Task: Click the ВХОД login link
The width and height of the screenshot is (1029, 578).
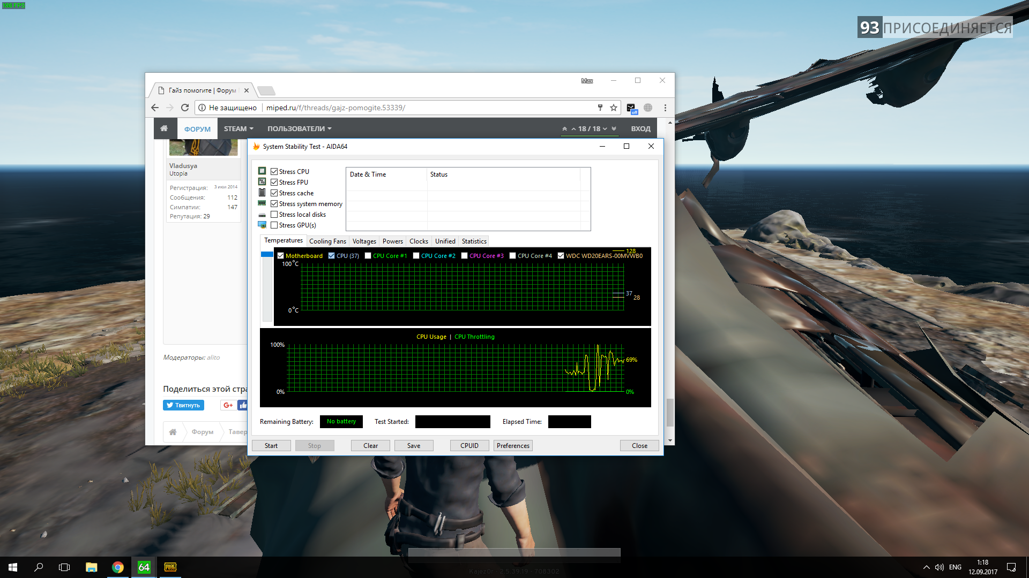Action: tap(640, 129)
